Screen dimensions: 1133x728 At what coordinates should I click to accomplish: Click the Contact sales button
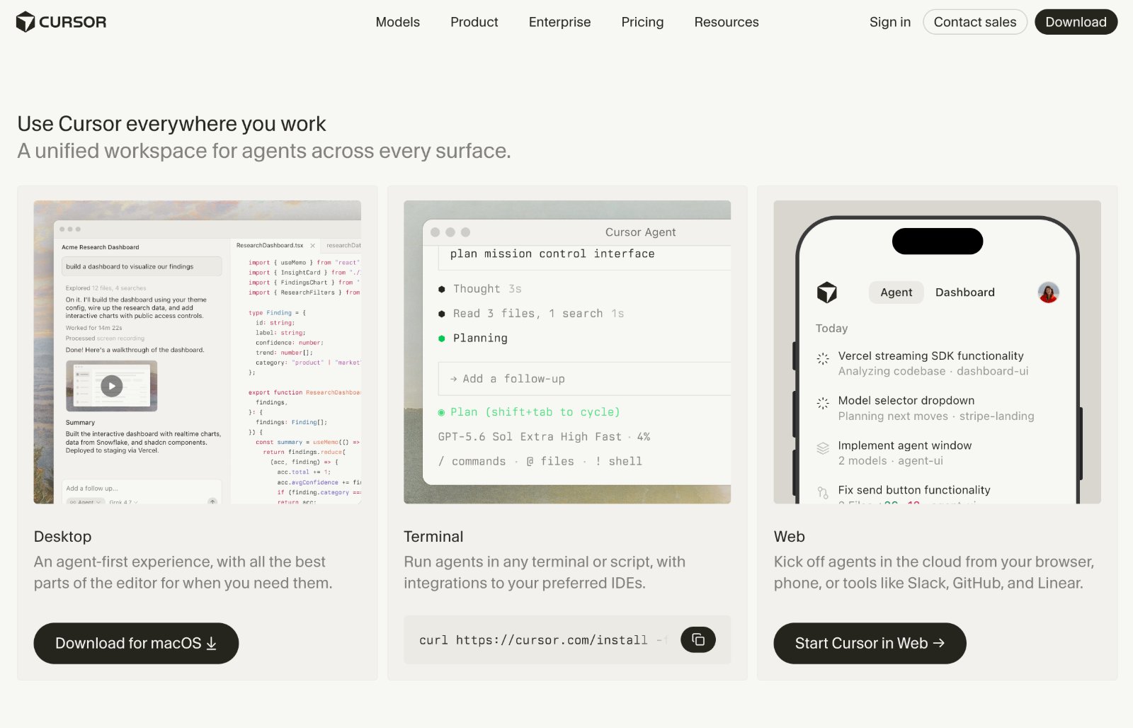point(974,22)
